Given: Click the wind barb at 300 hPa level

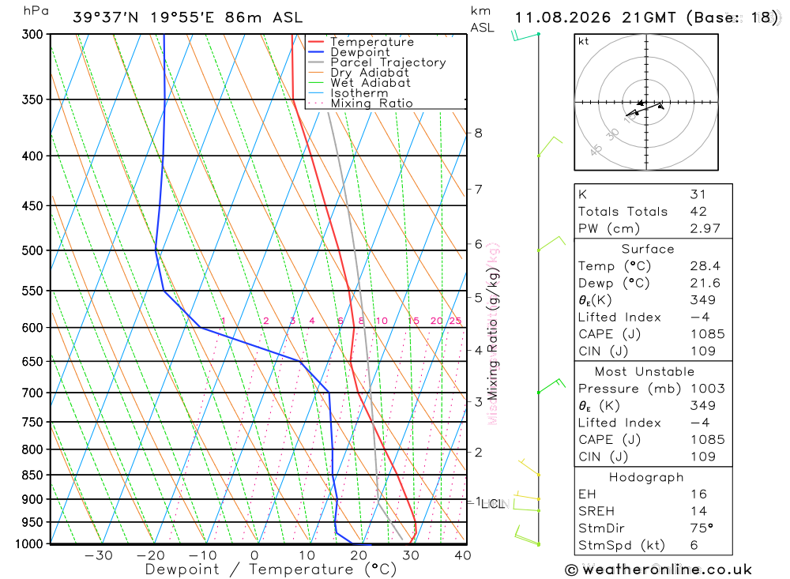Looking at the screenshot, I should click(x=525, y=36).
